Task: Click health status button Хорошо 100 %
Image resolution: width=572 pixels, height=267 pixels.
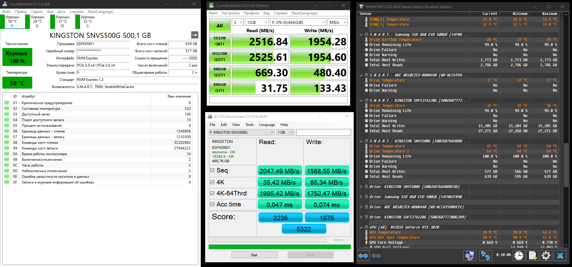Action: tap(17, 57)
